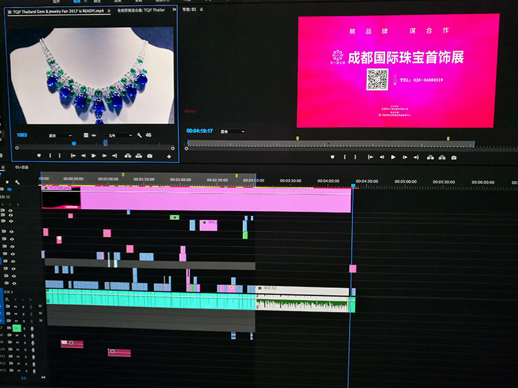Add marker using timeline header marker icon
The height and width of the screenshot is (388, 518).
pos(7,182)
